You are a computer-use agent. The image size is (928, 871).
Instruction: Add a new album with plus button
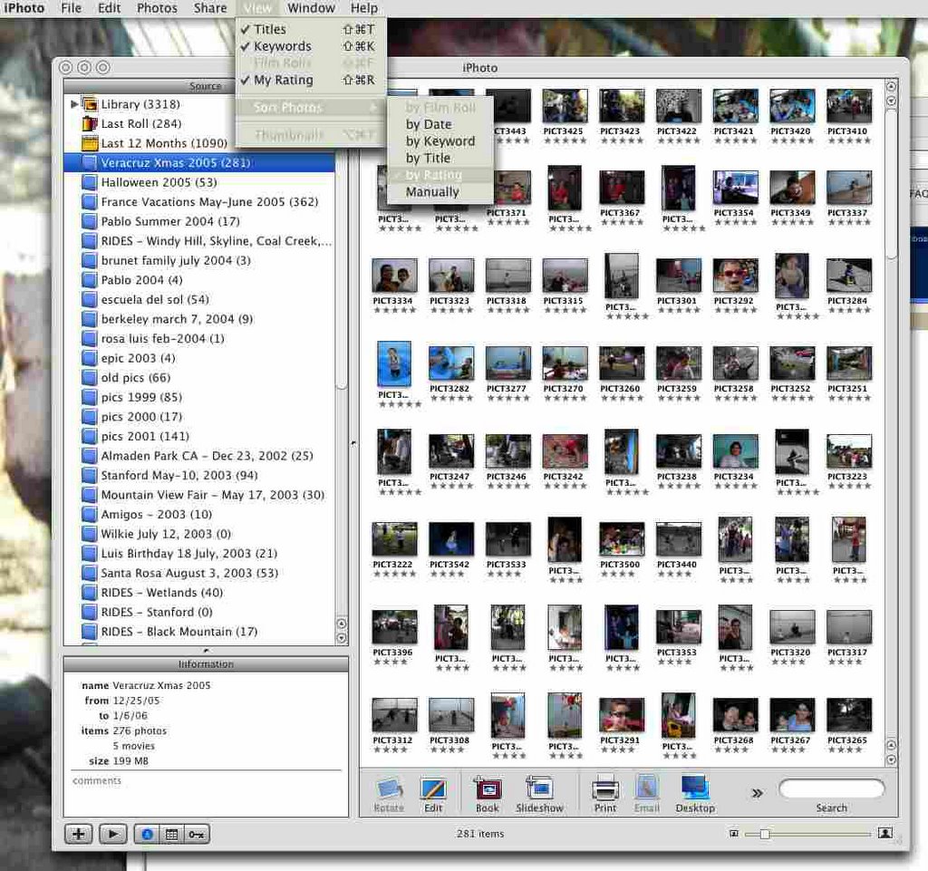78,834
